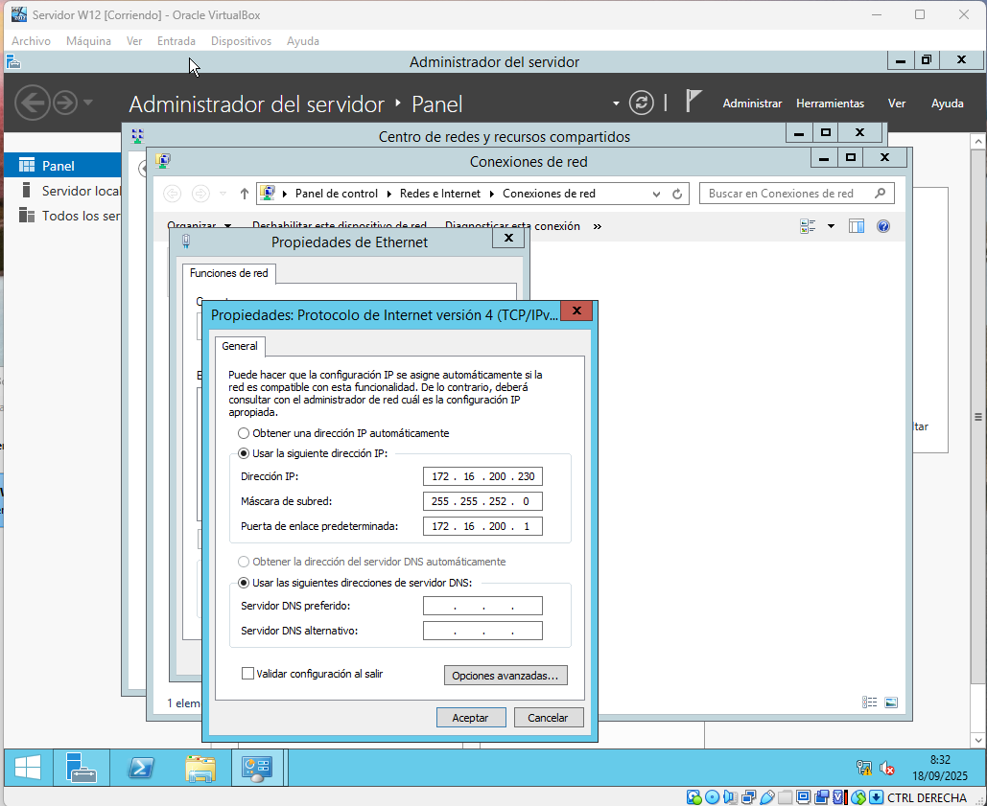Viewport: 987px width, 806px height.
Task: Expand the change view dropdown arrow
Action: pos(831,226)
